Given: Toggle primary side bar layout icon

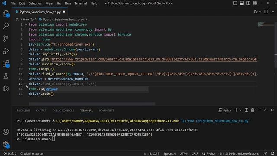Looking at the screenshot, I should [235, 3].
